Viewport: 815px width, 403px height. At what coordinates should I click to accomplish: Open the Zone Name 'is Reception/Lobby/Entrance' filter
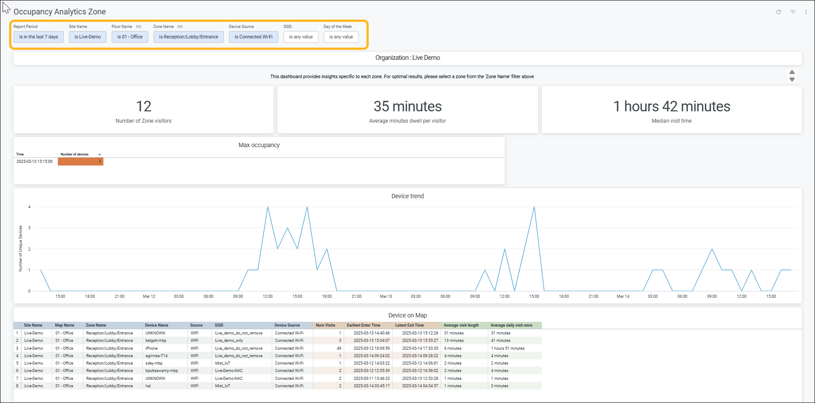tap(188, 37)
